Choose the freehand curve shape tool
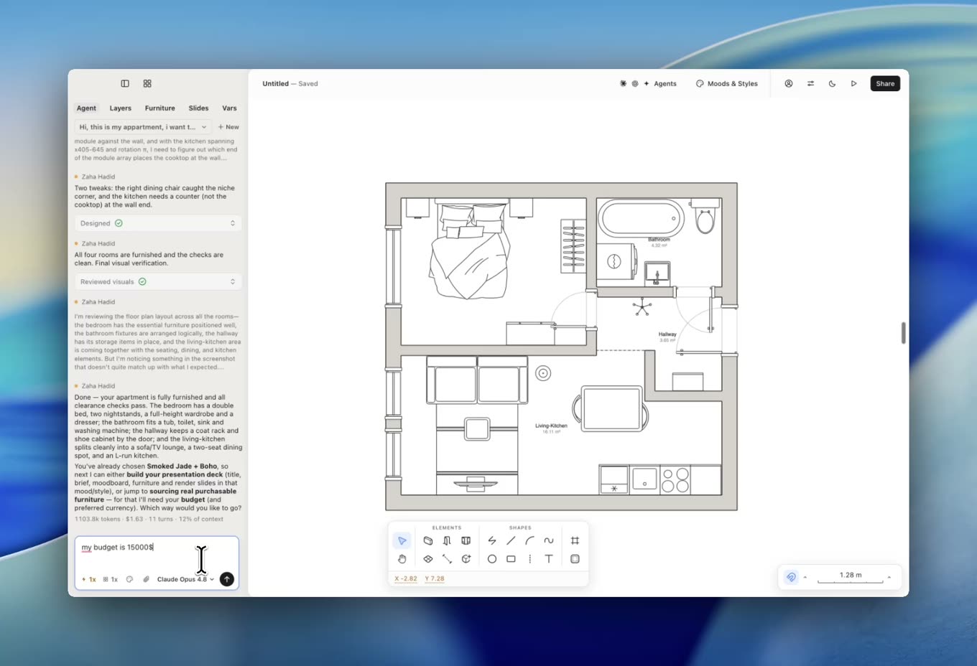 click(549, 540)
